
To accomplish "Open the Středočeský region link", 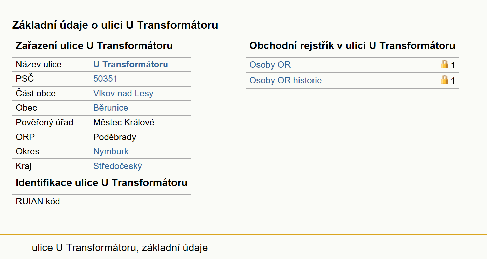I will [117, 166].
